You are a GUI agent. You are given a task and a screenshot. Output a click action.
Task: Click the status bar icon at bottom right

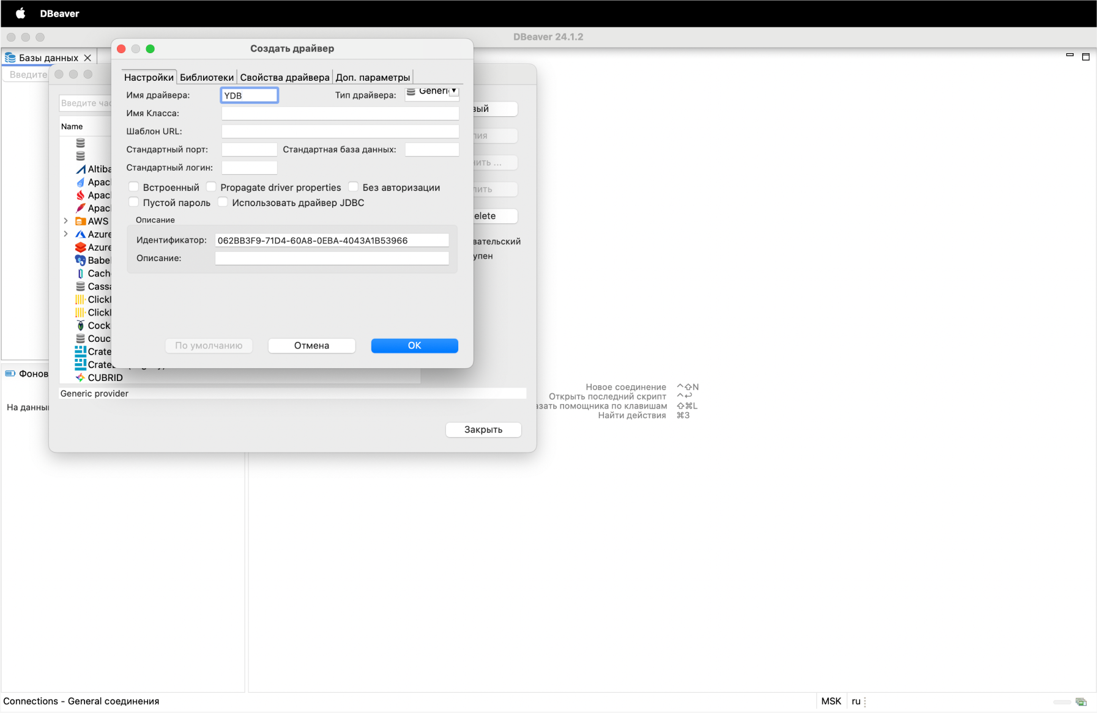pyautogui.click(x=1080, y=701)
